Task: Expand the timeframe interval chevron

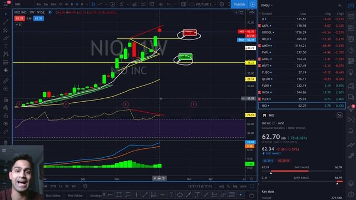Action: point(87,4)
